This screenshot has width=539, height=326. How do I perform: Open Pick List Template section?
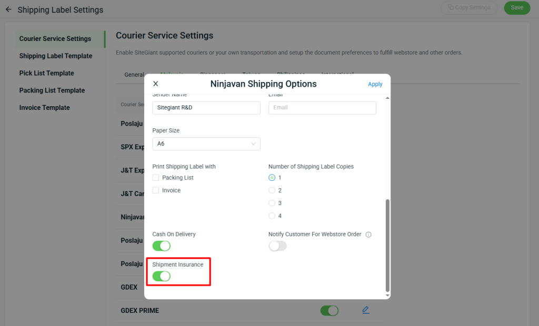pos(46,73)
